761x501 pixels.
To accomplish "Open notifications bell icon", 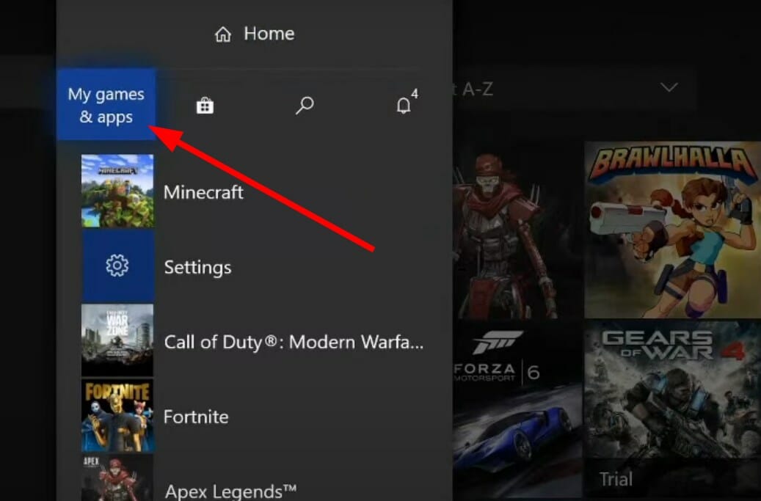I will (404, 104).
